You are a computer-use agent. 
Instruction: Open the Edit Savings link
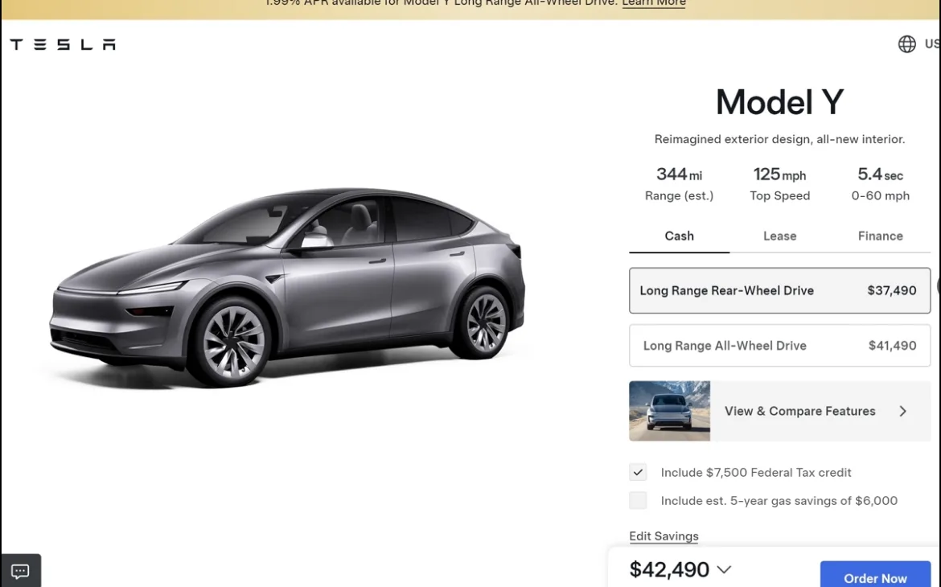click(664, 536)
